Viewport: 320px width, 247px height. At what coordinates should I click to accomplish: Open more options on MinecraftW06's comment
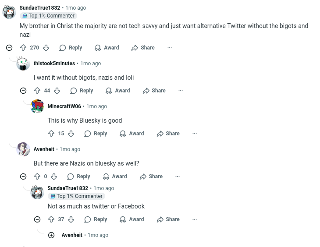(x=195, y=134)
